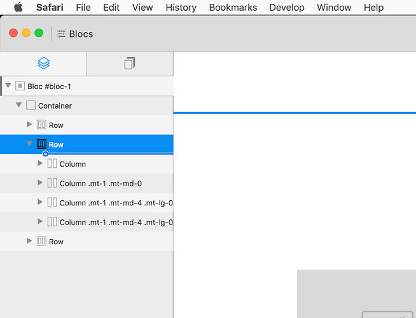This screenshot has height=318, width=416.
Task: Open the Apple menu
Action: point(18,8)
